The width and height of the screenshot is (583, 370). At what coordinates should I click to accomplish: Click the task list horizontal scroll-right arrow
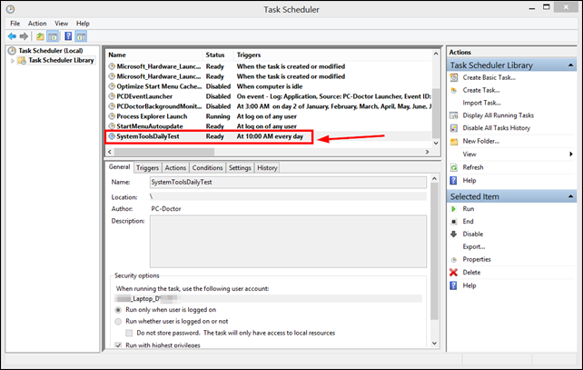[x=427, y=152]
